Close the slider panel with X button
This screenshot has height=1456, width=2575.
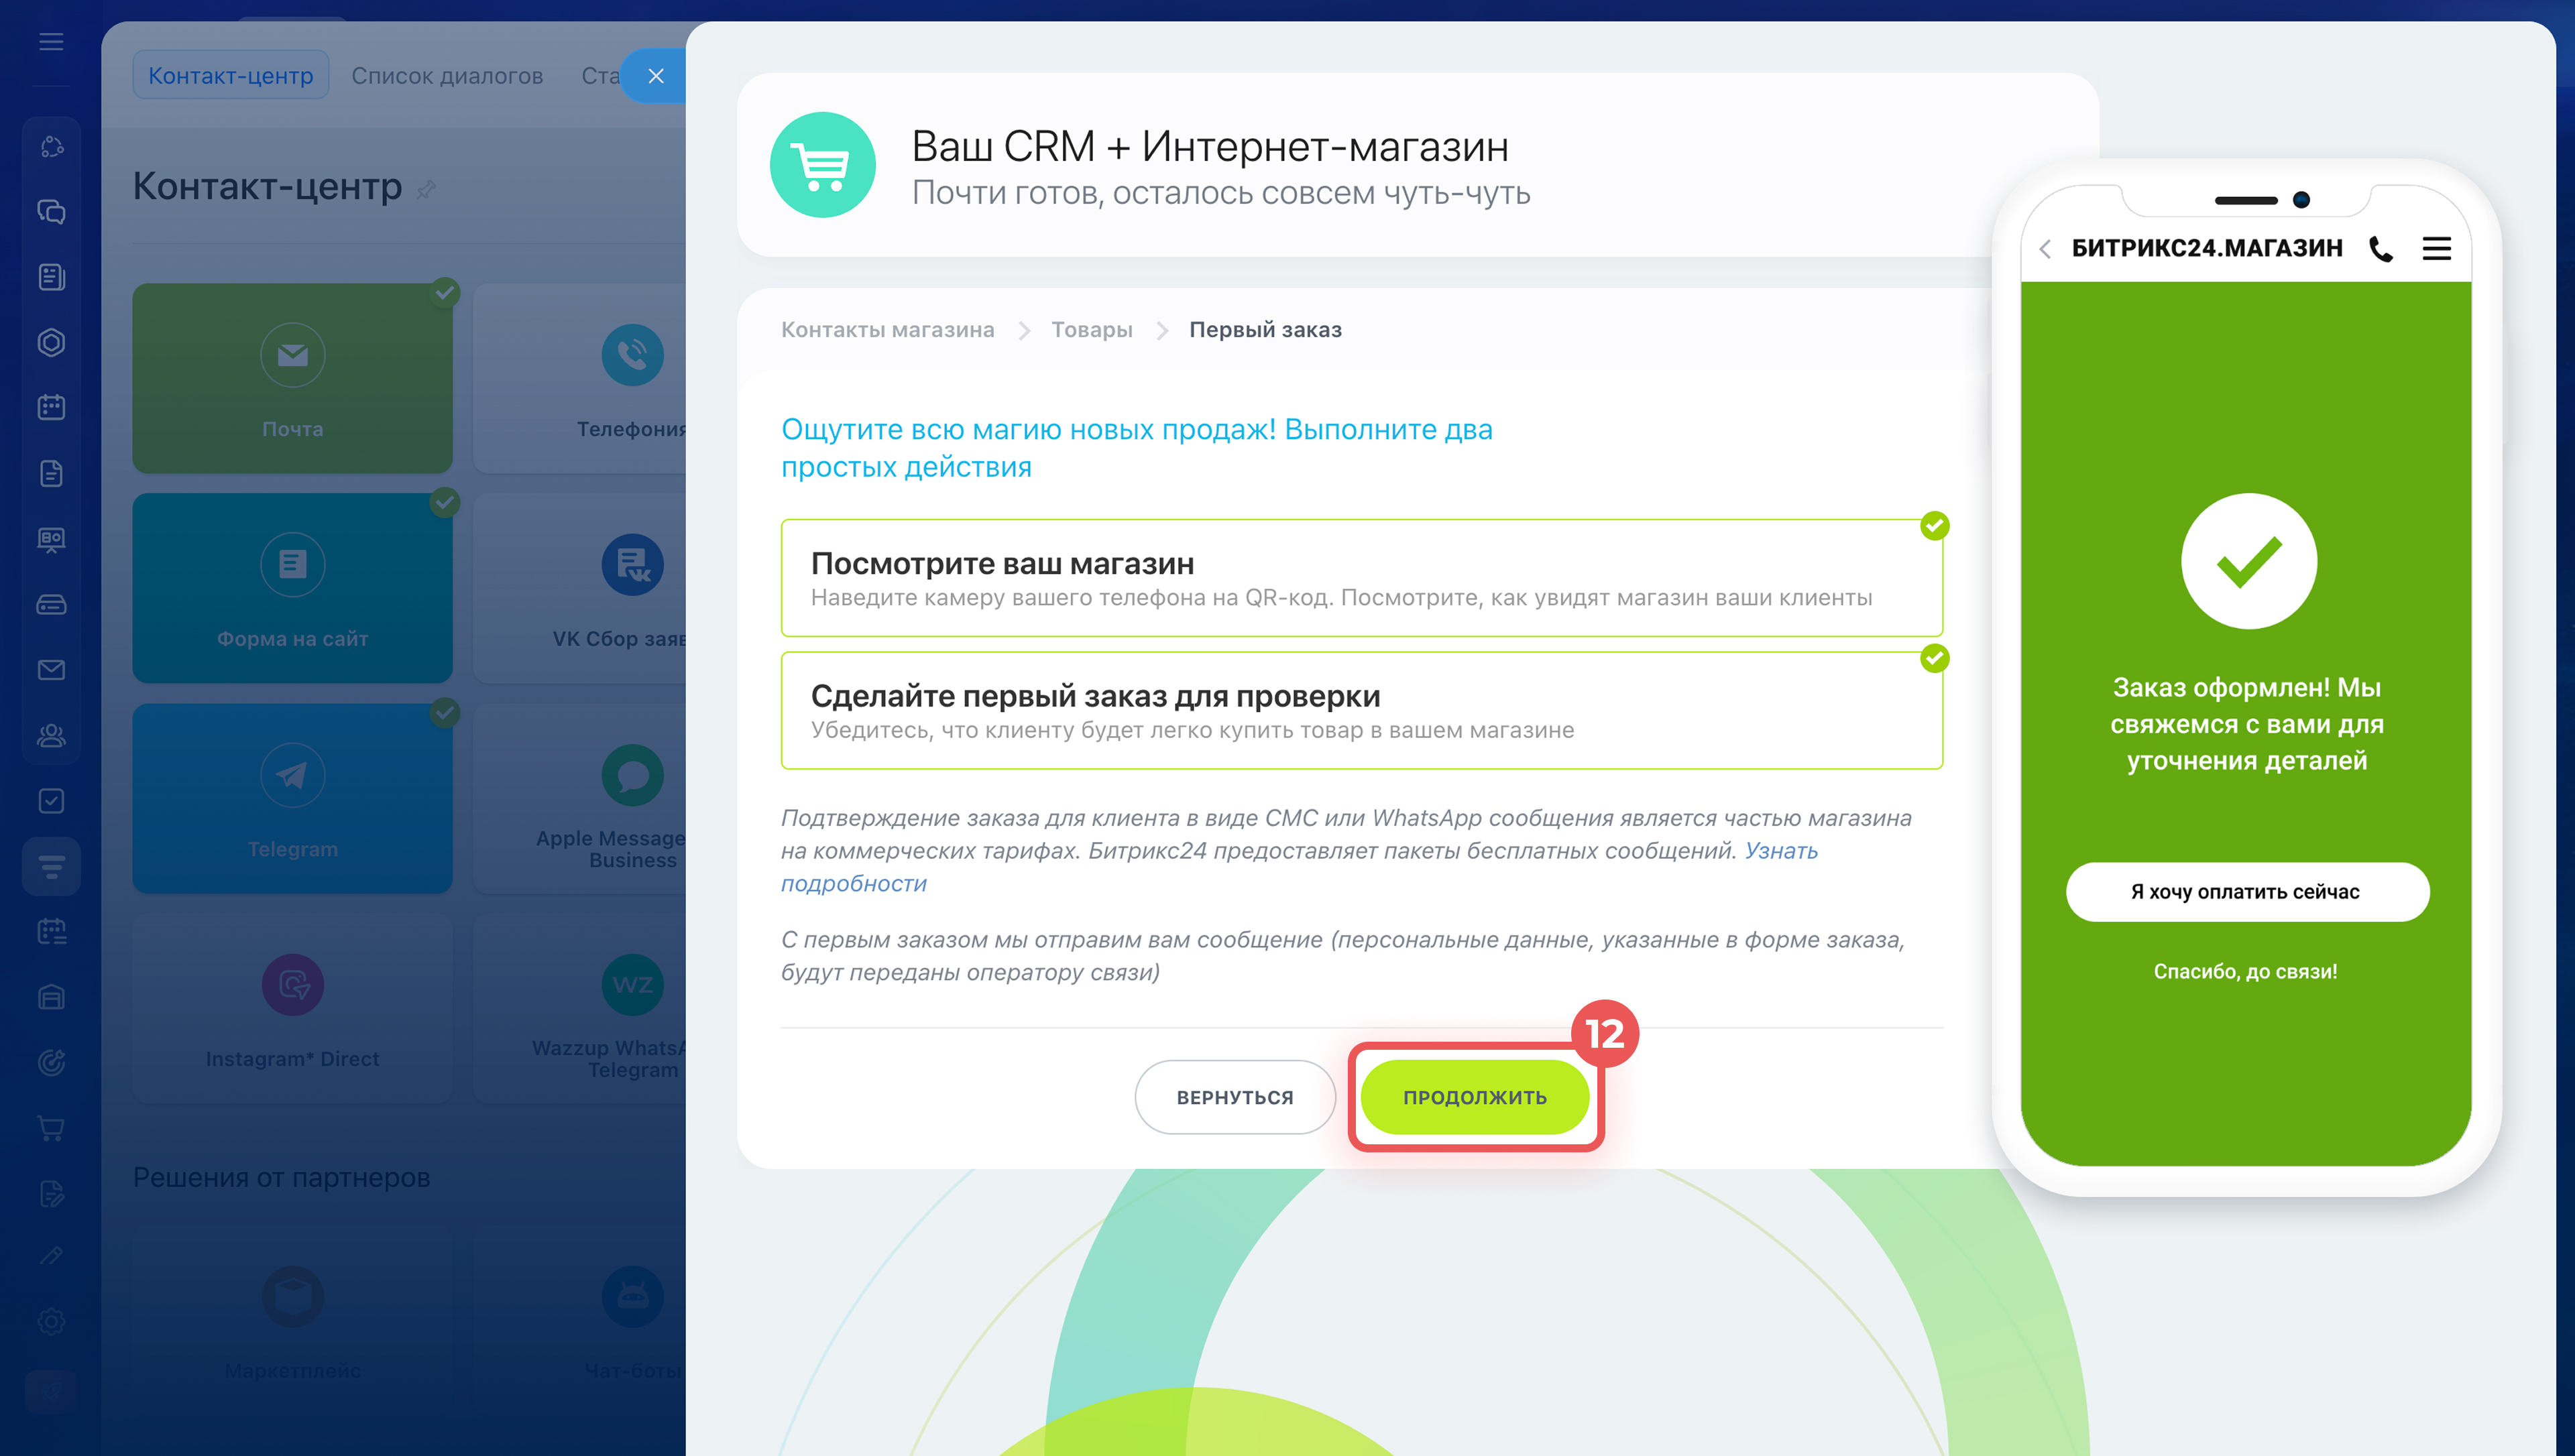pyautogui.click(x=656, y=76)
